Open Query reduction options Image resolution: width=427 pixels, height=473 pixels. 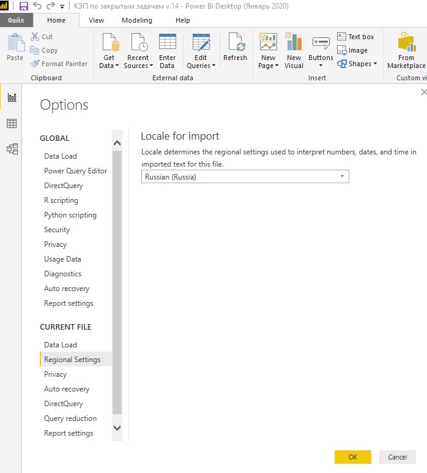coord(70,418)
